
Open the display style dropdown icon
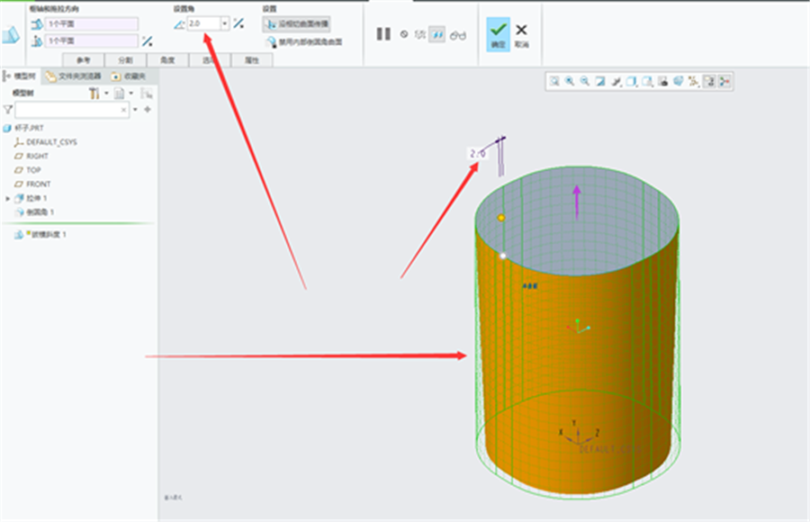(631, 81)
